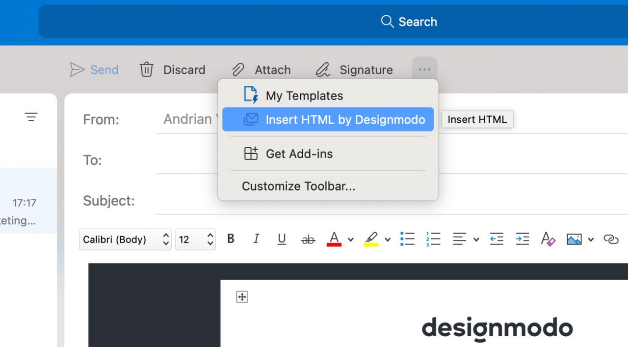The height and width of the screenshot is (347, 628).
Task: Apply yellow text highlight color
Action: coord(371,239)
